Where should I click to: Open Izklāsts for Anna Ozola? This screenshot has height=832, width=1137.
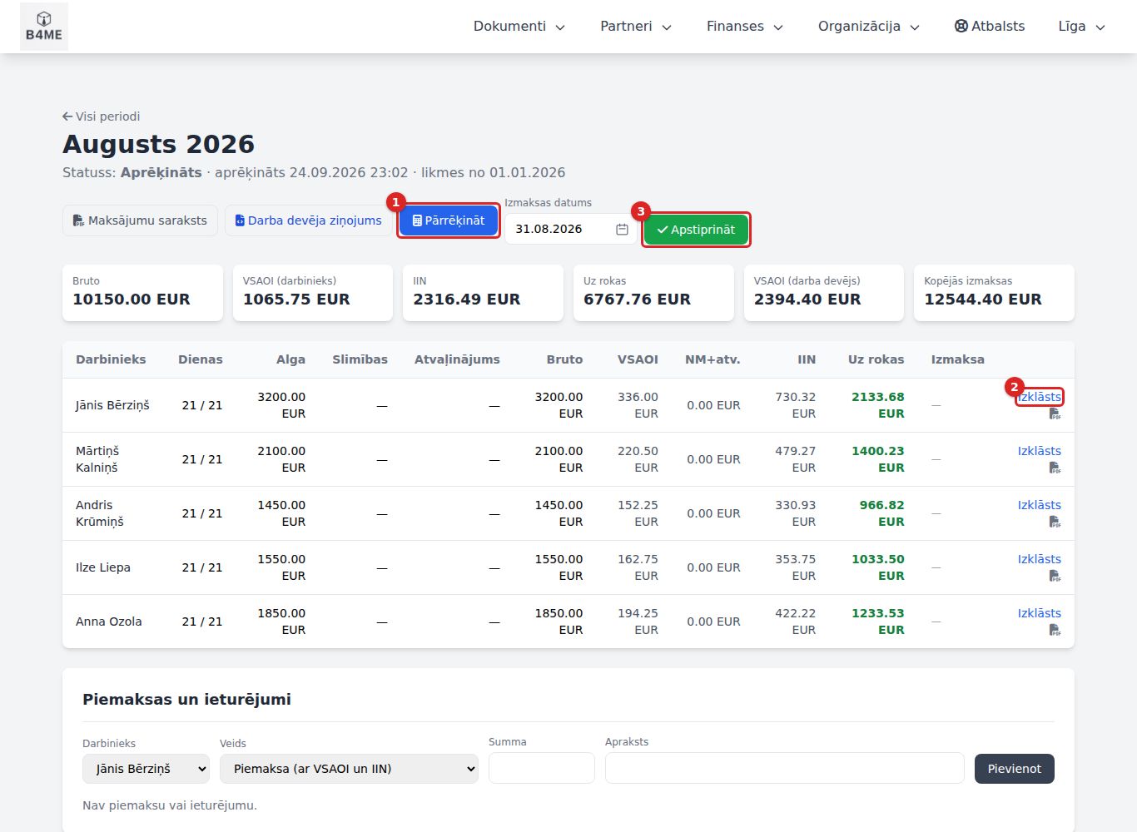(x=1039, y=613)
